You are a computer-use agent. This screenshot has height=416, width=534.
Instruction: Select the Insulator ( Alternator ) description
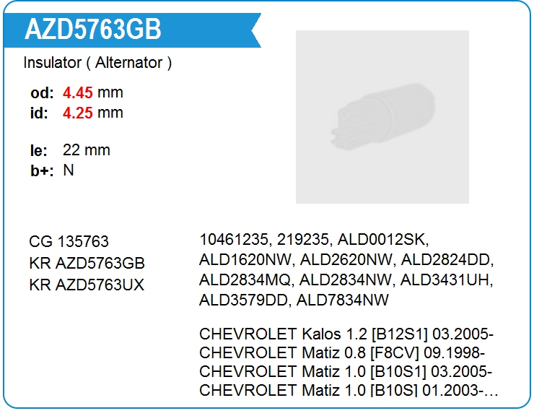coord(97,63)
